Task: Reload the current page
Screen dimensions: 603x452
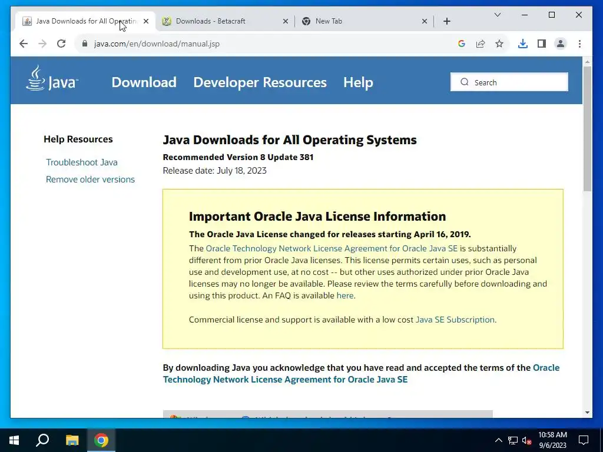Action: click(x=61, y=44)
